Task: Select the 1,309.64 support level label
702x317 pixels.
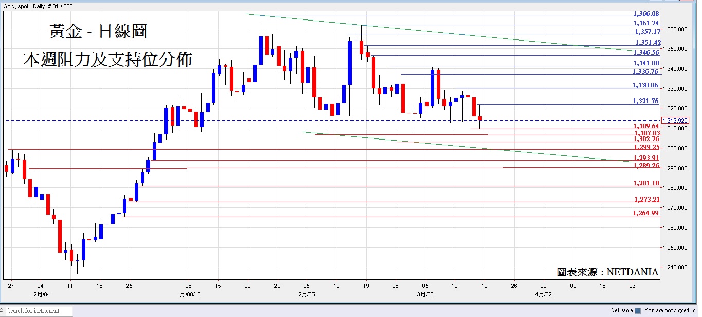Action: 646,126
